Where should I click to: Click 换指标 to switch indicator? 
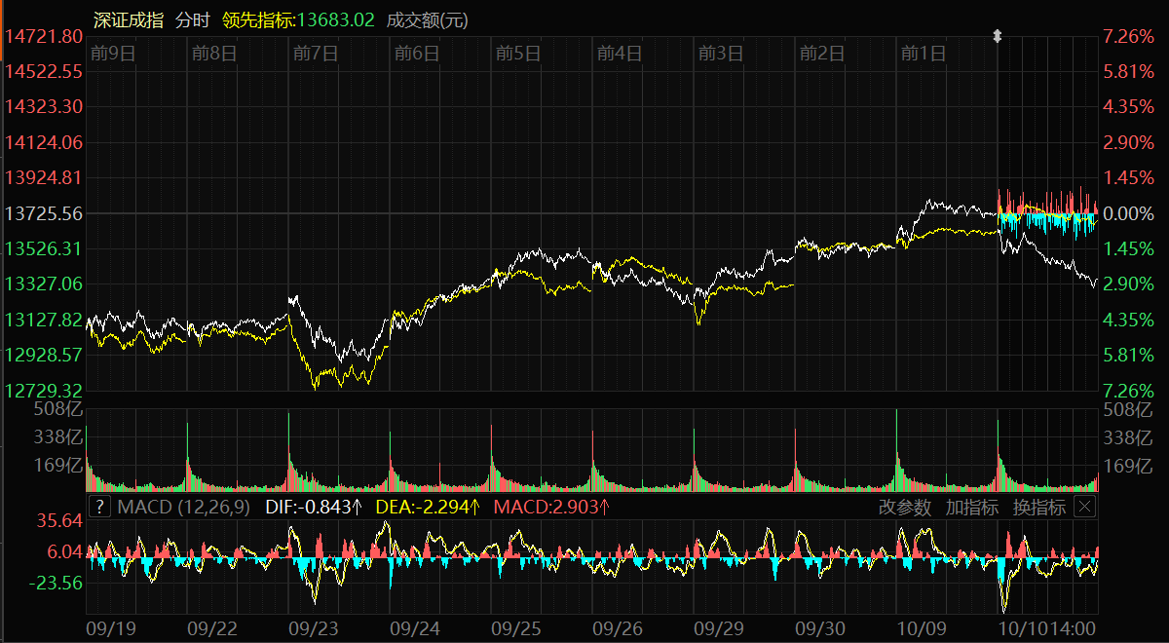1038,507
